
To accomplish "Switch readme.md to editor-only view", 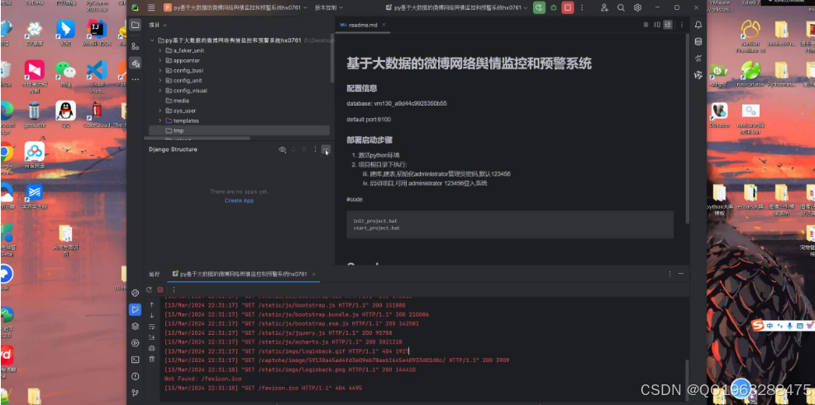I will tap(646, 25).
